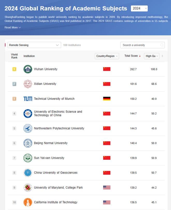Click the World Rank column header
This screenshot has height=210, width=171.
(x=14, y=56)
